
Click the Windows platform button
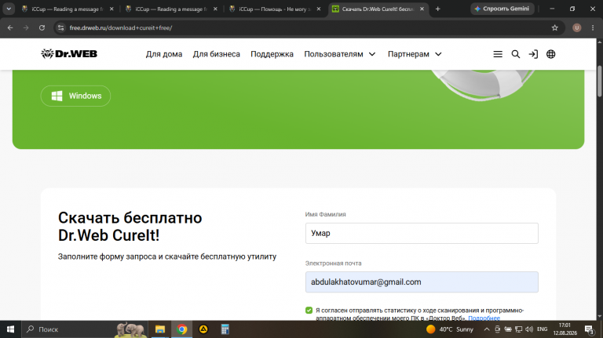75,96
